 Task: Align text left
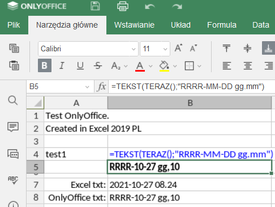click(226, 66)
